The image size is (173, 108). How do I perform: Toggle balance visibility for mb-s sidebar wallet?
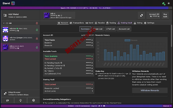18,48
